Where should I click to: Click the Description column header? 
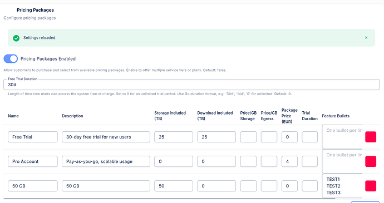72,116
